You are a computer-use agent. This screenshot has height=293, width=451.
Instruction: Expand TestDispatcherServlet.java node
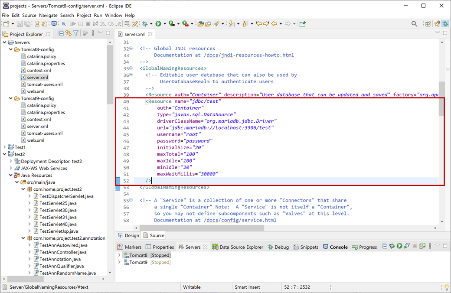29,196
